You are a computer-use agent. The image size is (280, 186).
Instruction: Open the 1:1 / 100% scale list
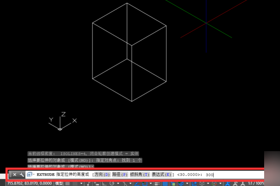256,183
